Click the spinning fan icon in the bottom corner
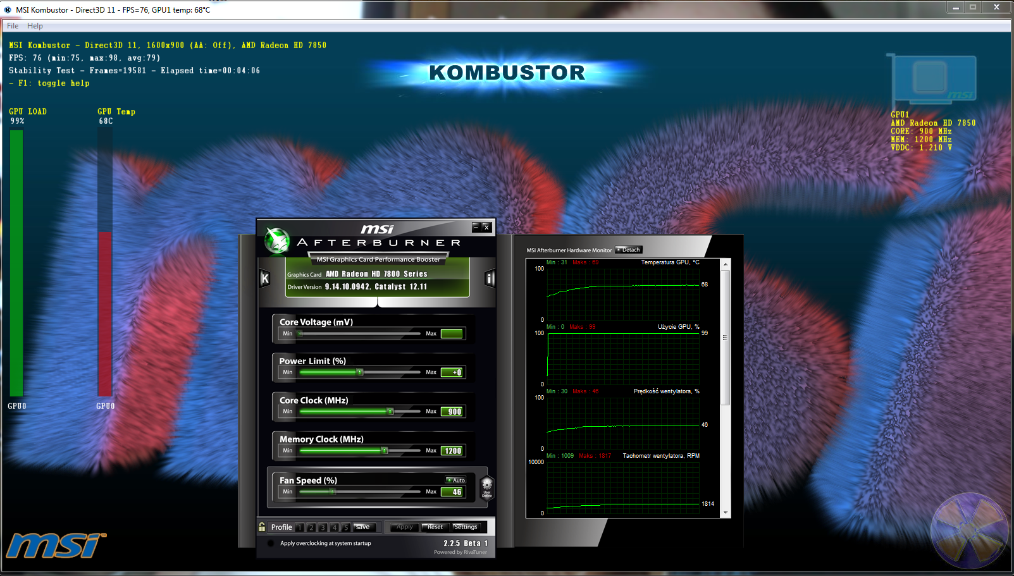 coord(969,531)
